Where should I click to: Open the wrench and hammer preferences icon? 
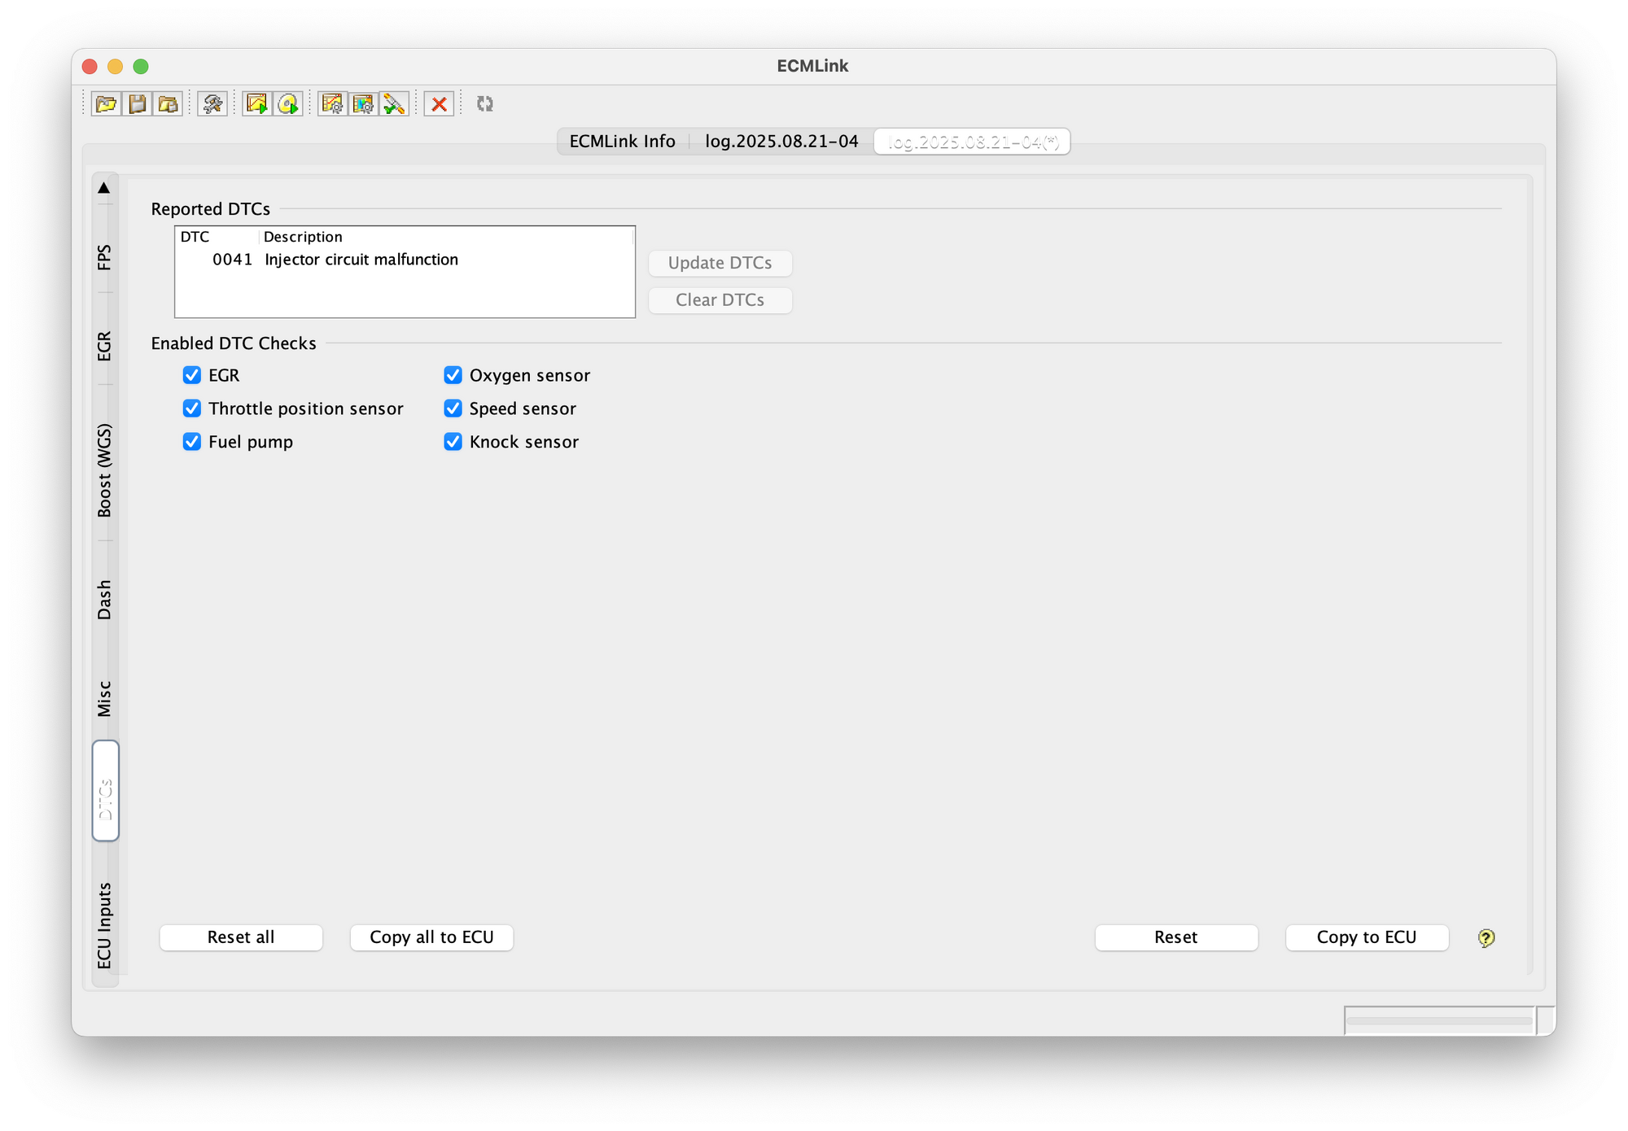[212, 104]
